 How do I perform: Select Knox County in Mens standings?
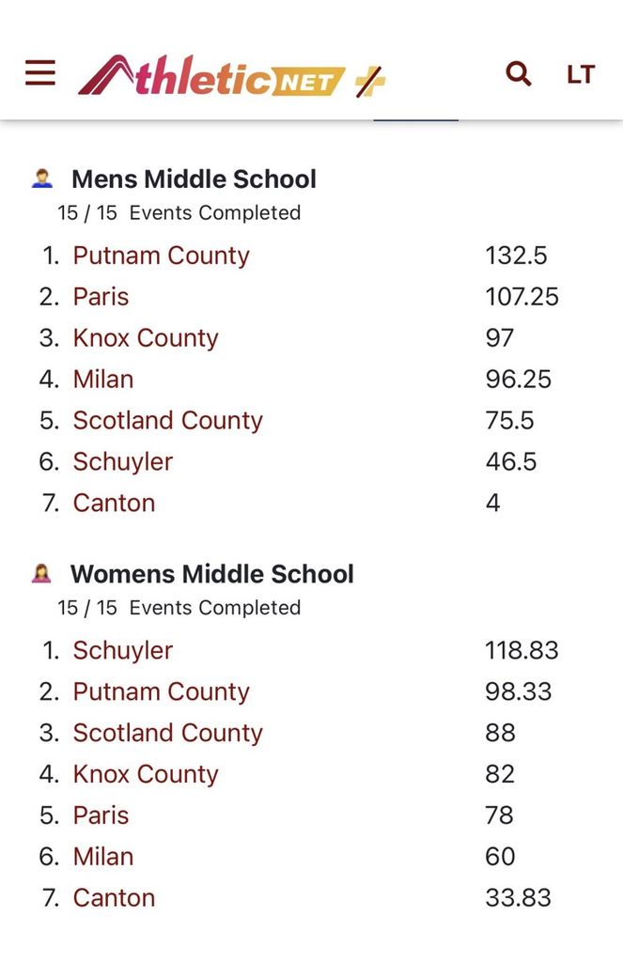click(146, 338)
